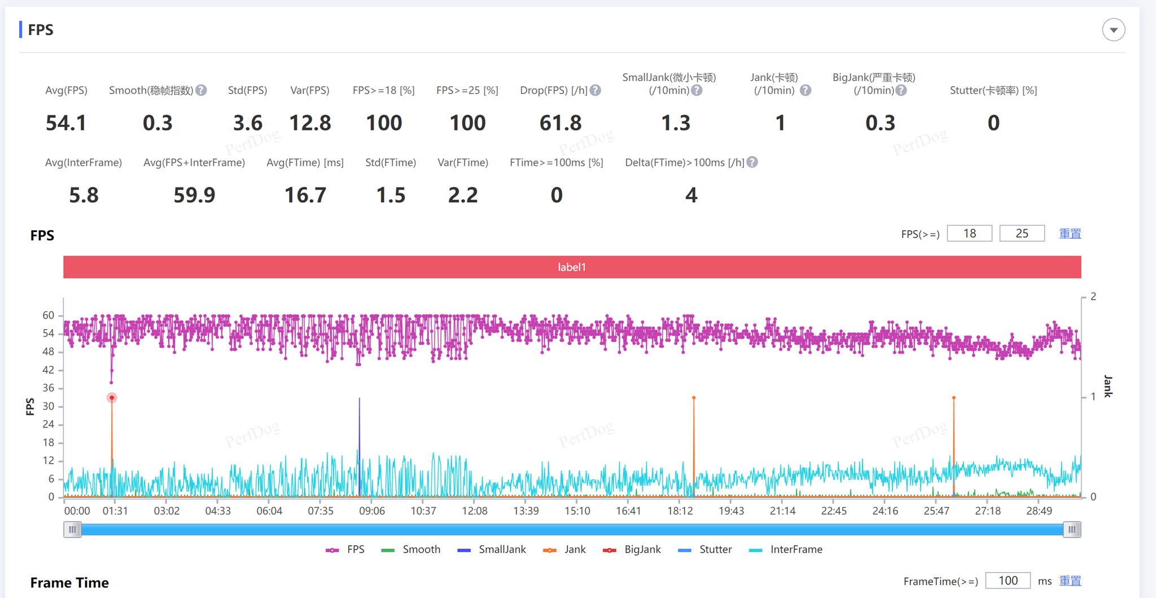Click right handle of chart range slider
The image size is (1156, 598).
[x=1071, y=530]
